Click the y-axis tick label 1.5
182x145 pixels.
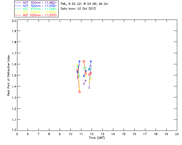14,75
